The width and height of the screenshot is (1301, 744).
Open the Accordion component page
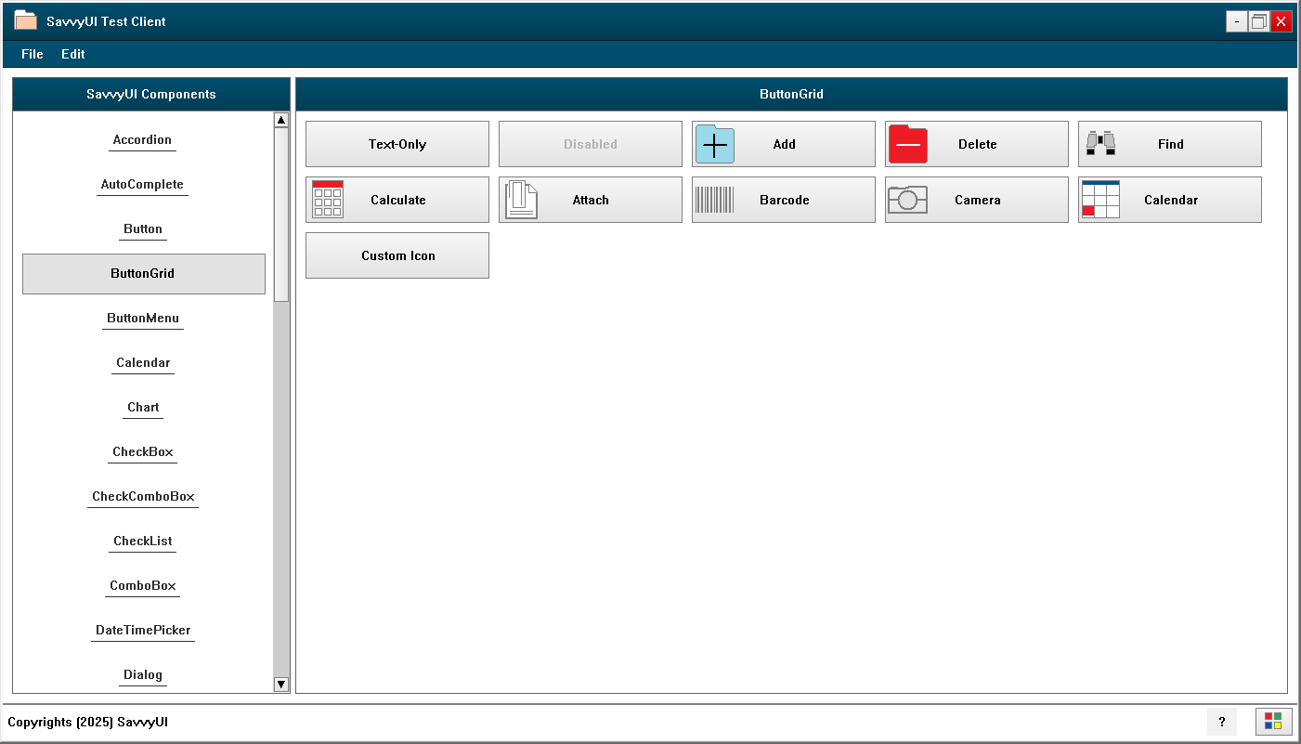142,139
